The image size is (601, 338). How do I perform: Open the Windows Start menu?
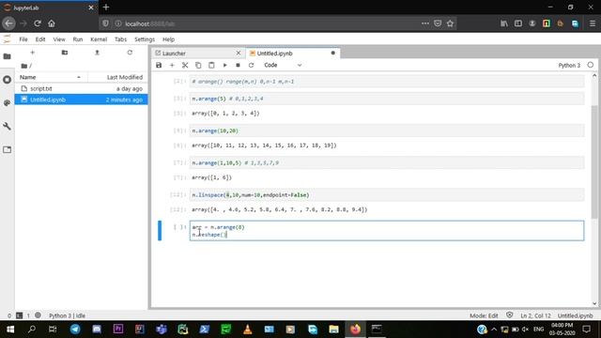click(10, 330)
